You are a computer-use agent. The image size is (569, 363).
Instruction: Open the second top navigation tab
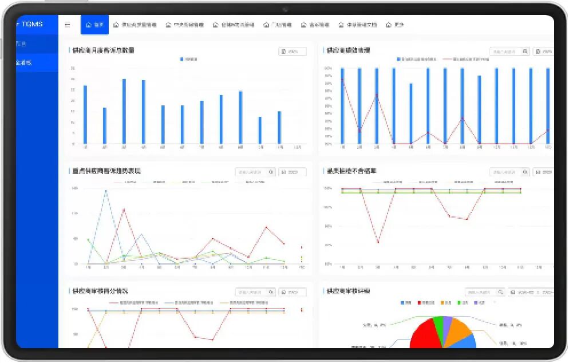click(135, 25)
